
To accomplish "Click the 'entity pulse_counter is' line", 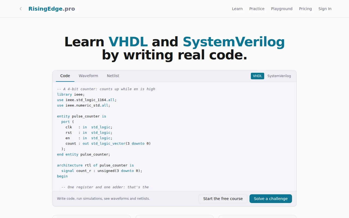I will [82, 116].
